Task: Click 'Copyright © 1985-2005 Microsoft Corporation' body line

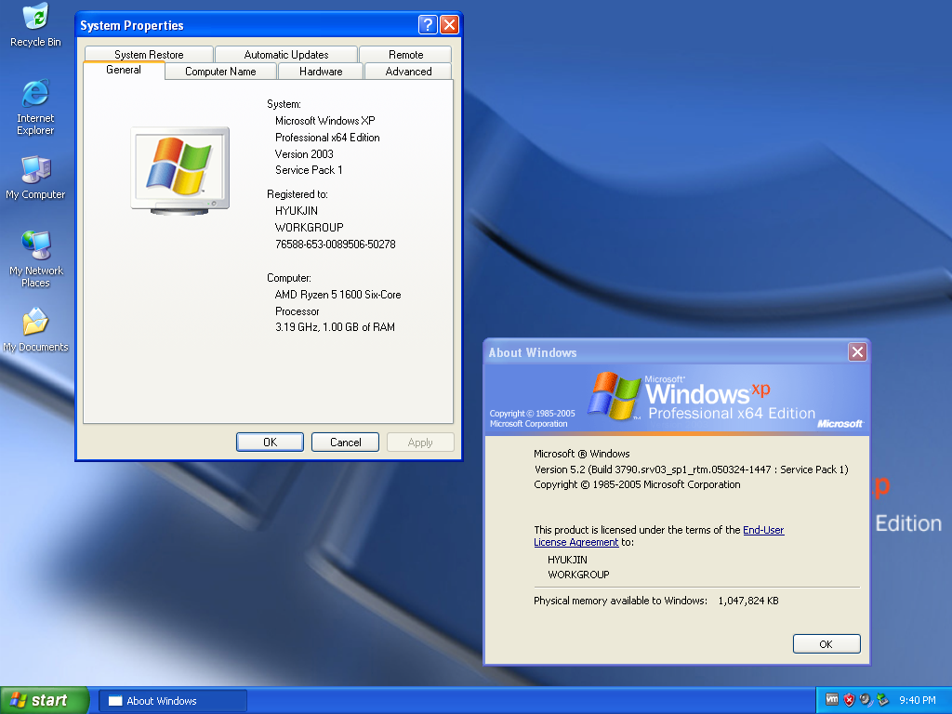Action: click(x=637, y=484)
